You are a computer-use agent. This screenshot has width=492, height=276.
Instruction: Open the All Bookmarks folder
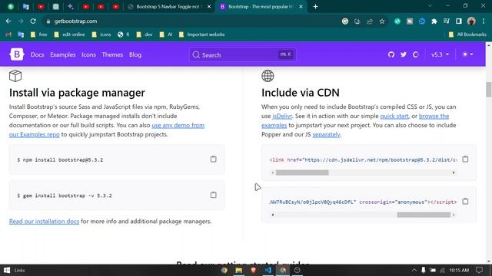coord(467,34)
